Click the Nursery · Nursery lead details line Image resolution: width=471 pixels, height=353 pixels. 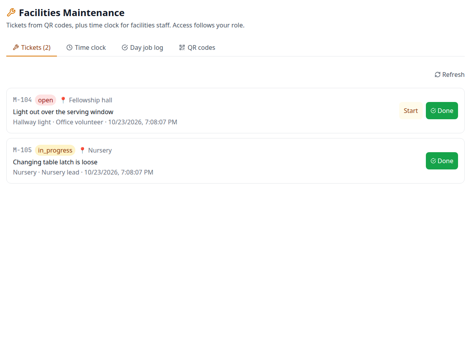(83, 172)
